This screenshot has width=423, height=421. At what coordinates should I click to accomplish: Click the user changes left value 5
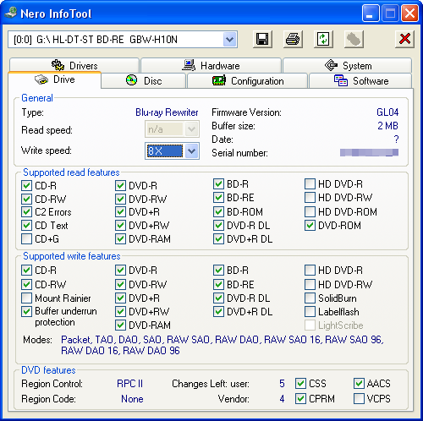[282, 384]
